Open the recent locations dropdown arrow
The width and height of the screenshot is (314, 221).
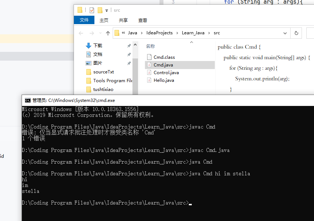pos(101,33)
